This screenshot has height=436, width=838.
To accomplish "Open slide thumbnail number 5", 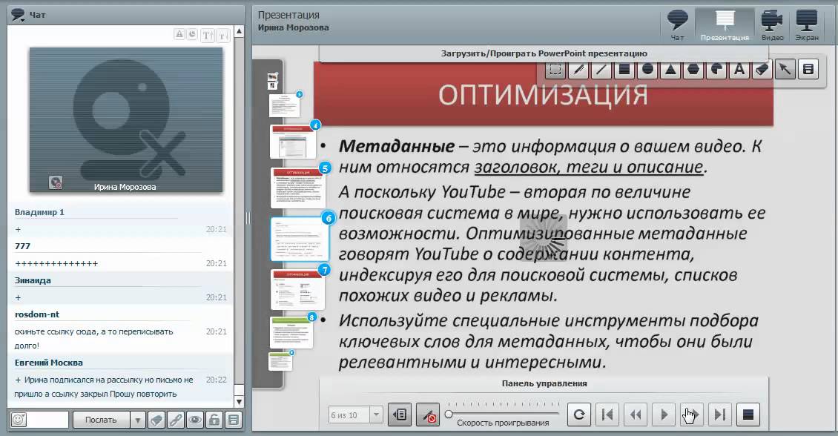I will pos(298,188).
